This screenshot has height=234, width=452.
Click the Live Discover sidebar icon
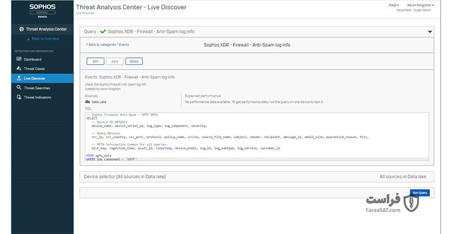point(19,78)
